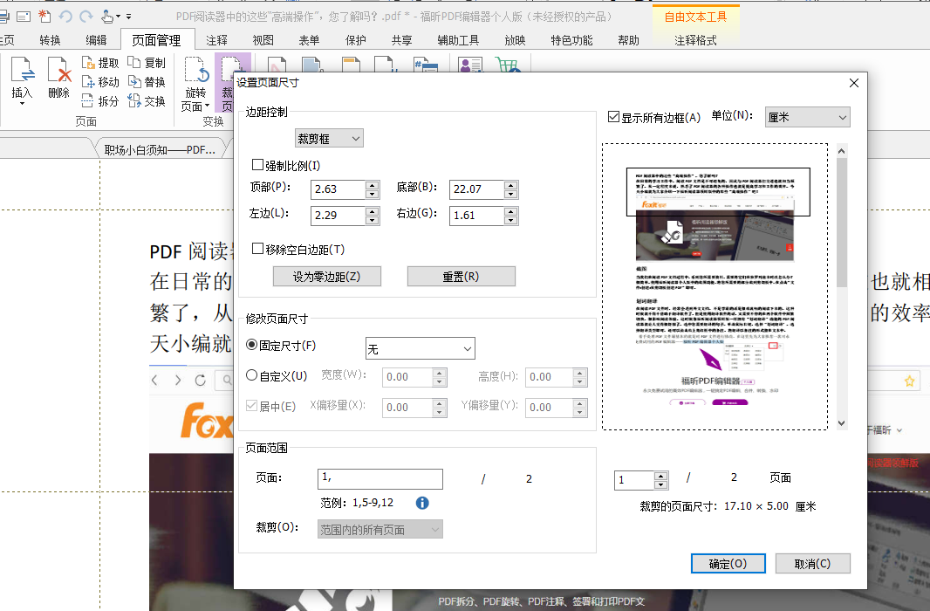Click the 替换 (Replace) pages icon
930x611 pixels.
134,81
